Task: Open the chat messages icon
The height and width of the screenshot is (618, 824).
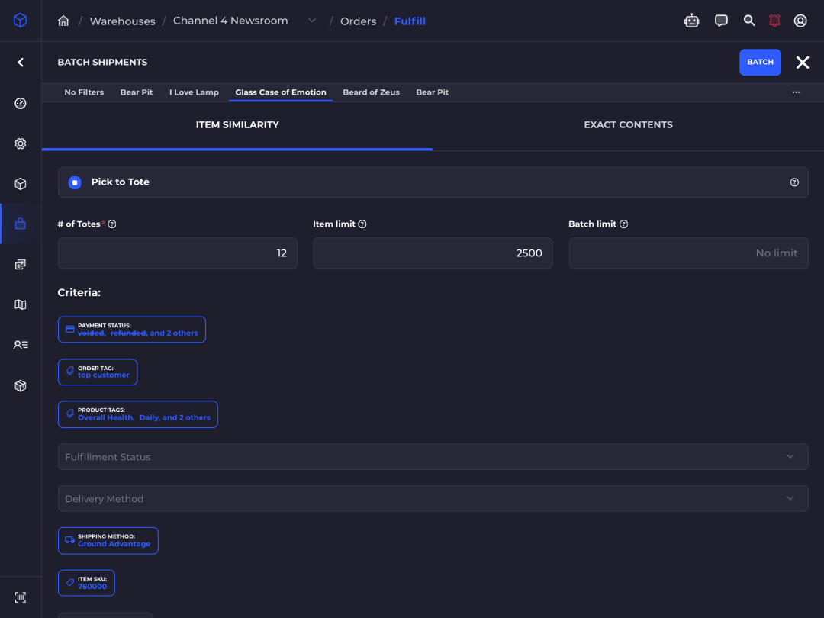Action: pos(721,21)
